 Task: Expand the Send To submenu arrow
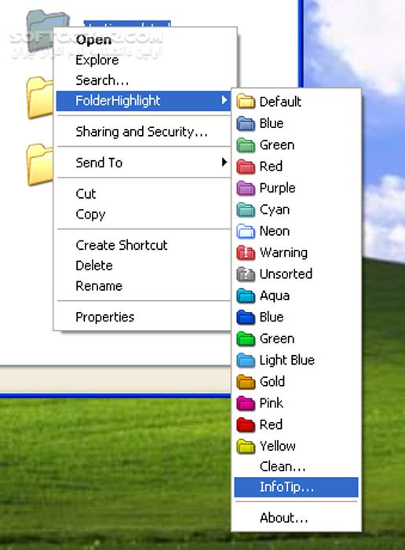click(224, 162)
